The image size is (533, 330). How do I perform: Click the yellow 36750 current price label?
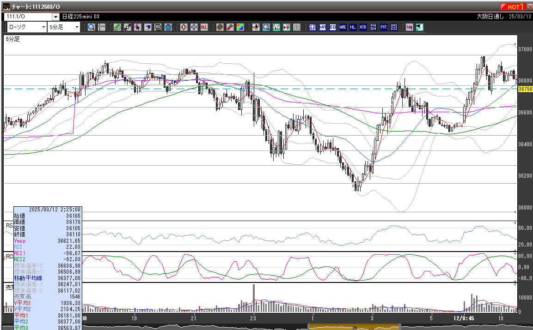click(x=525, y=89)
